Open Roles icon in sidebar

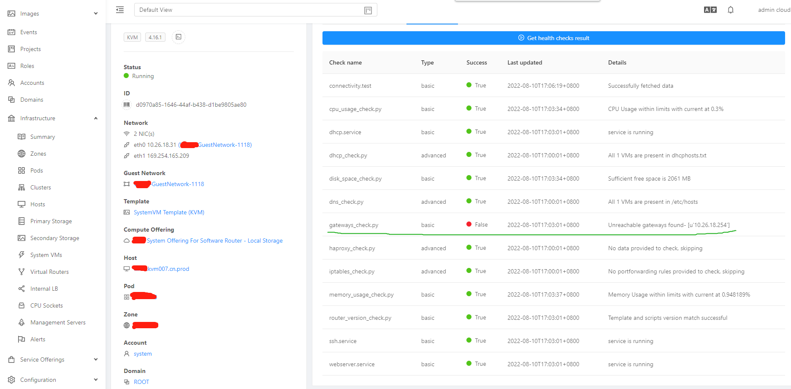pos(11,66)
